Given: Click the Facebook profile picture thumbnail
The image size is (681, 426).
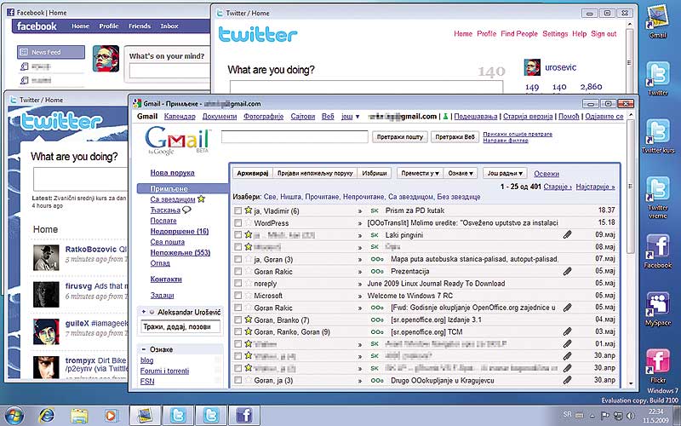Looking at the screenshot, I should (x=106, y=58).
